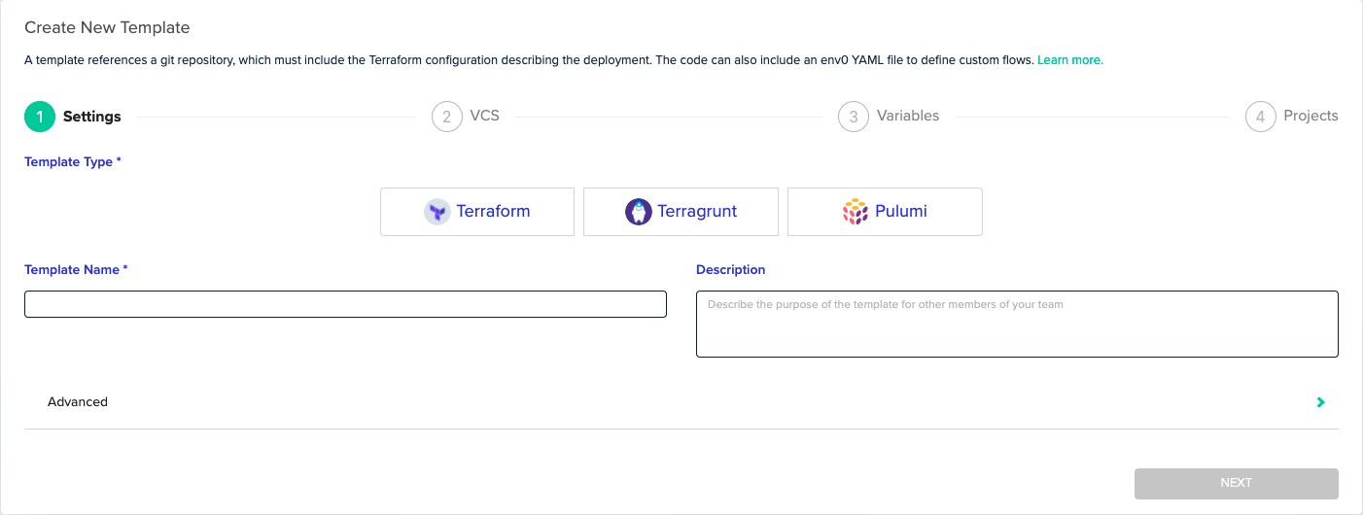The image size is (1363, 515).
Task: Click the NEXT button
Action: point(1237,483)
